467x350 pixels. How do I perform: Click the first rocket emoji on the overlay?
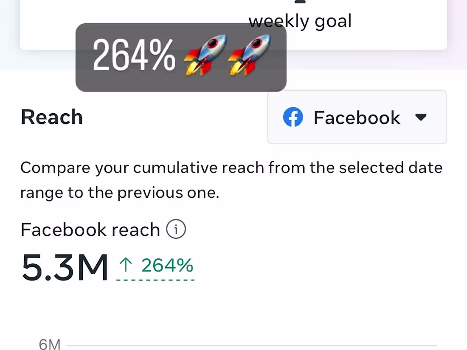pos(205,56)
